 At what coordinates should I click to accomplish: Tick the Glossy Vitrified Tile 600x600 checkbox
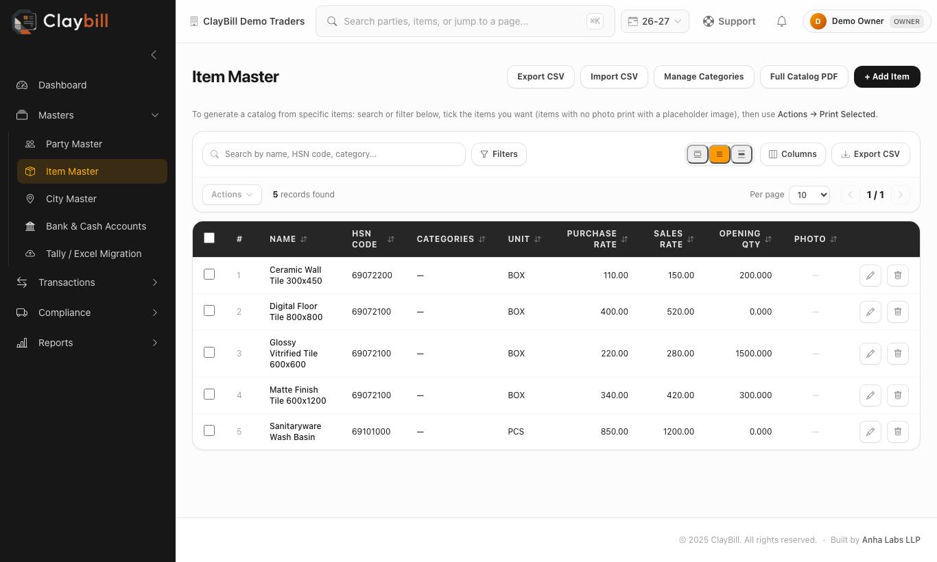point(209,352)
